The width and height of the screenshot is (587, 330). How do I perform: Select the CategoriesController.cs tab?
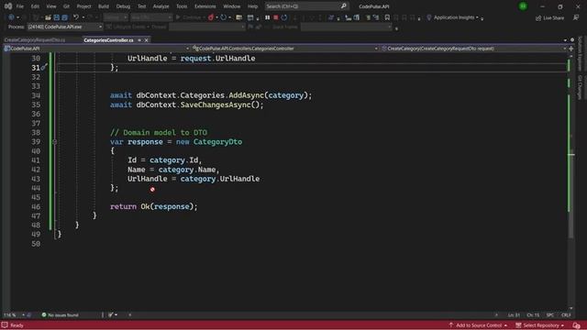click(x=108, y=40)
